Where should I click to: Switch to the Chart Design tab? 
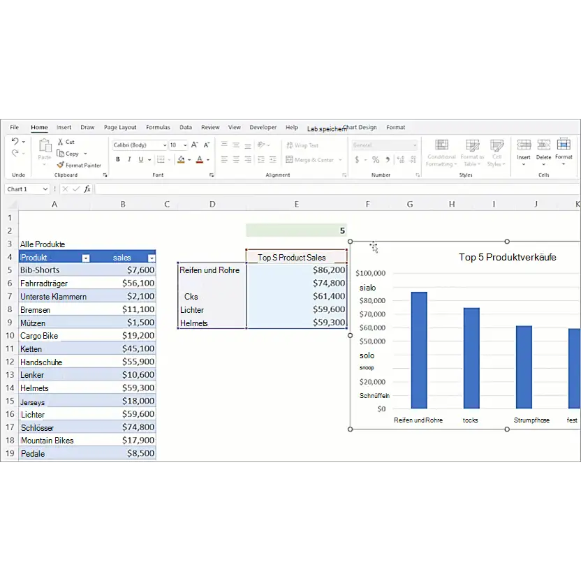point(360,127)
